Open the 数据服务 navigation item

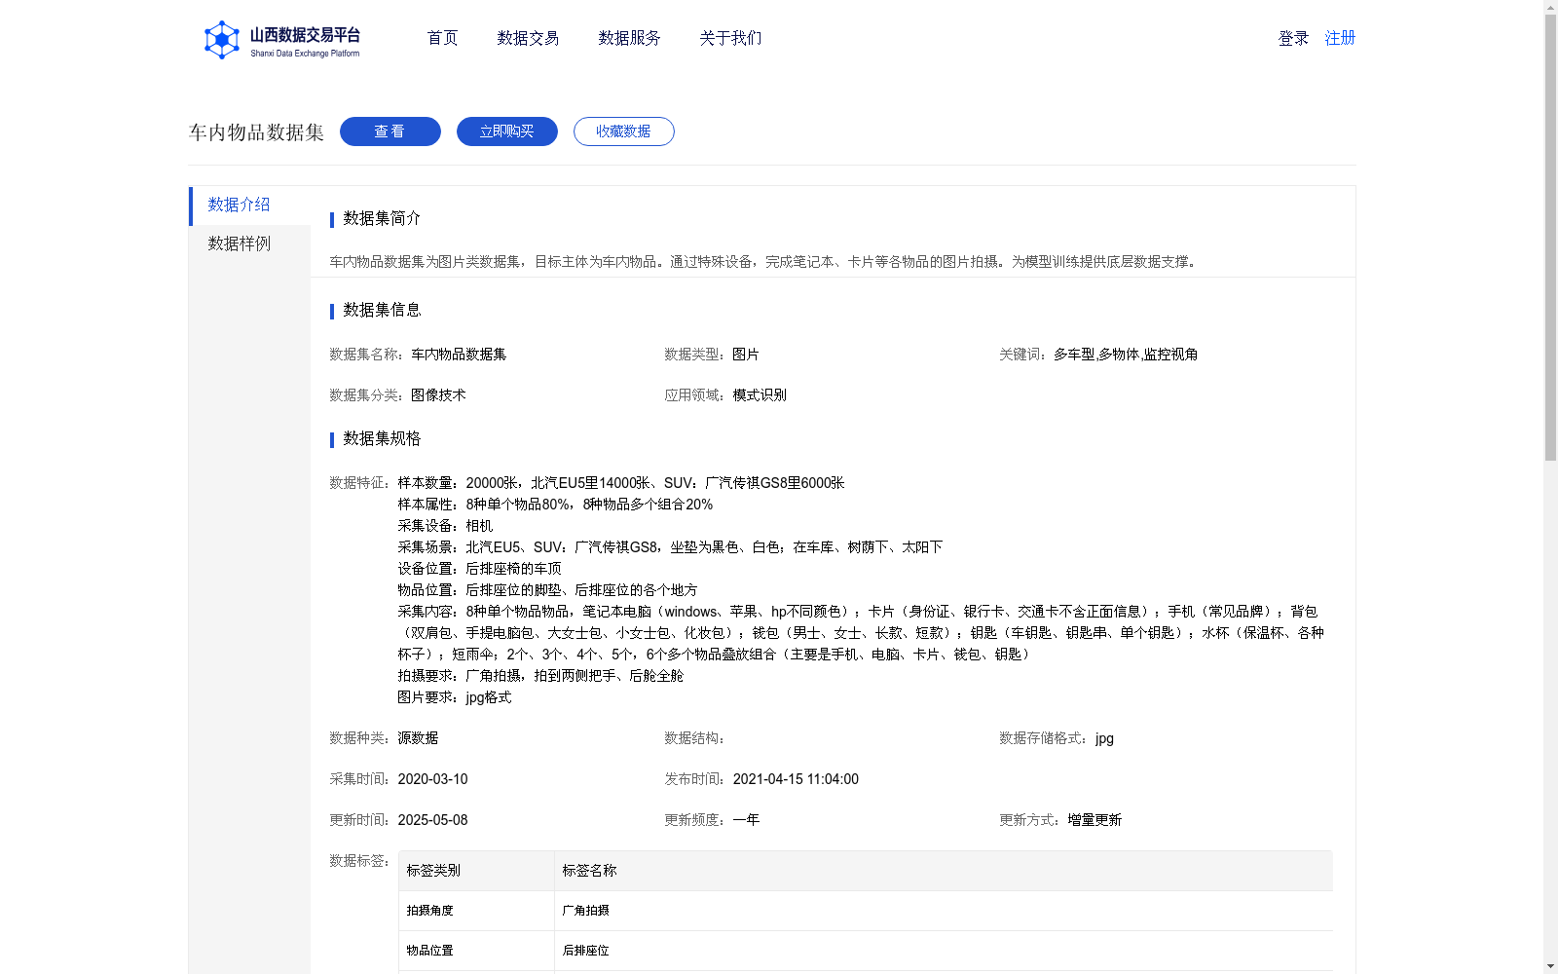(x=629, y=38)
